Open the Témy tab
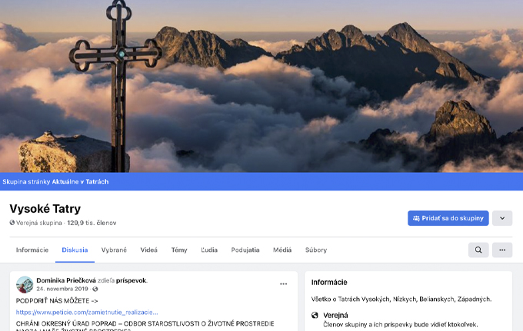The height and width of the screenshot is (331, 523). pos(179,250)
